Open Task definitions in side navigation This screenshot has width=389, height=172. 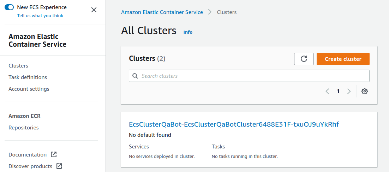pos(28,77)
